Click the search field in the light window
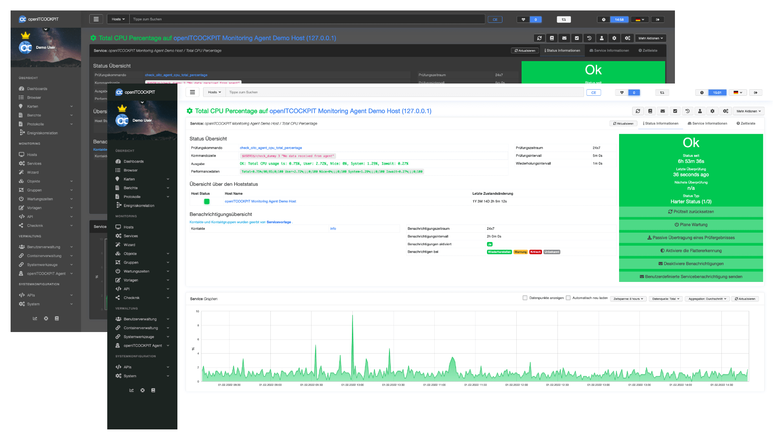Image resolution: width=783 pixels, height=440 pixels. pyautogui.click(x=405, y=92)
